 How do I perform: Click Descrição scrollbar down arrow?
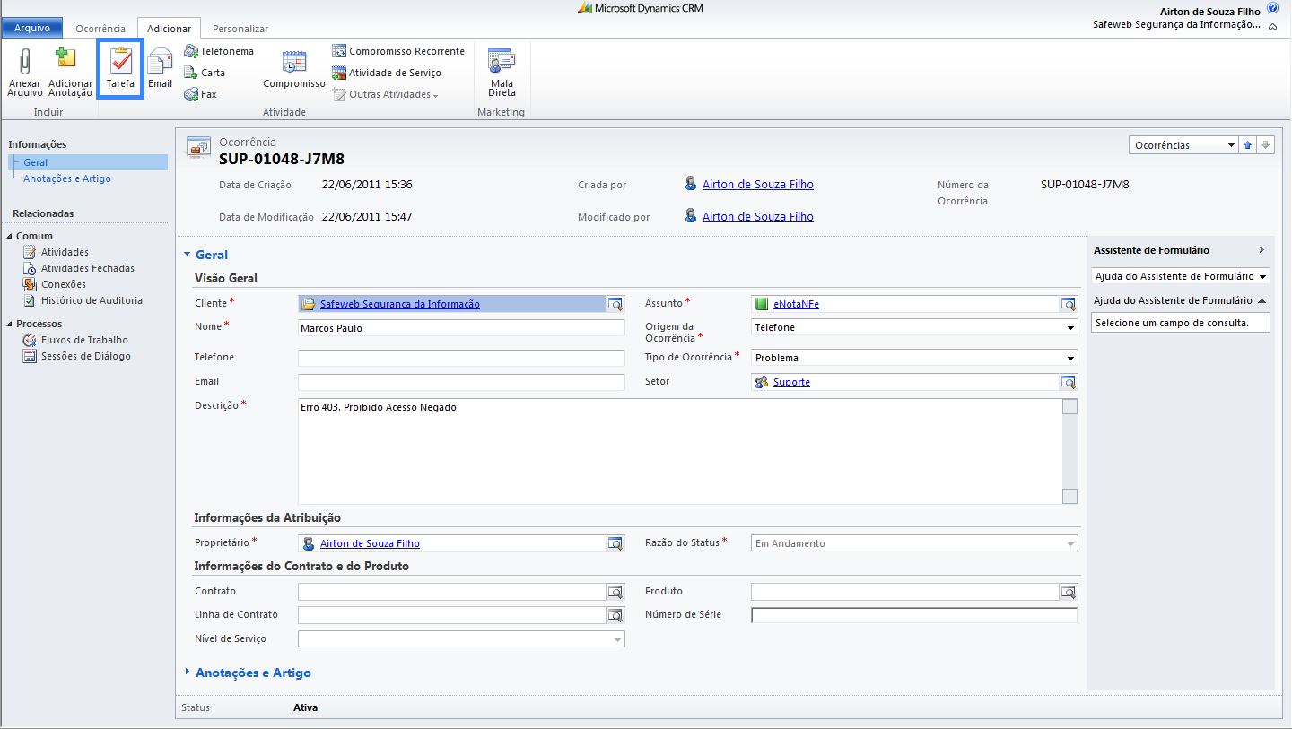click(x=1069, y=496)
